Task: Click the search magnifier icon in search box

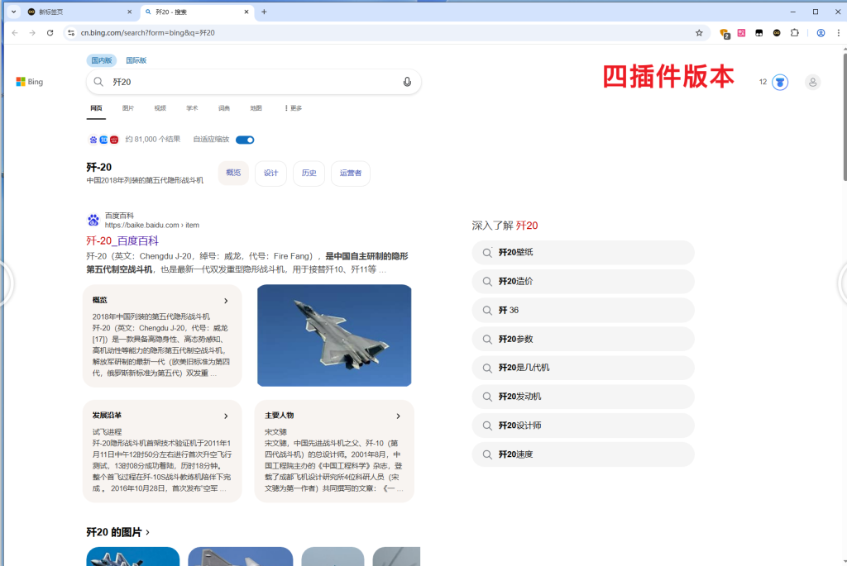Action: (x=98, y=82)
